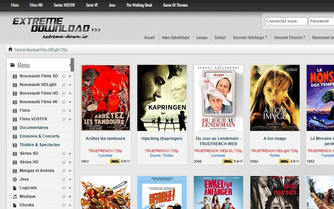The height and width of the screenshot is (209, 334).
Task: Click IMDb badge under Arrêtez les tambours
Action: click(115, 161)
